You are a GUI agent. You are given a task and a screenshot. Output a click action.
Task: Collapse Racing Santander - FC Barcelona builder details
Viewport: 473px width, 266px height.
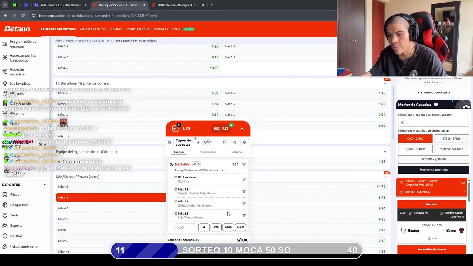pos(223,170)
